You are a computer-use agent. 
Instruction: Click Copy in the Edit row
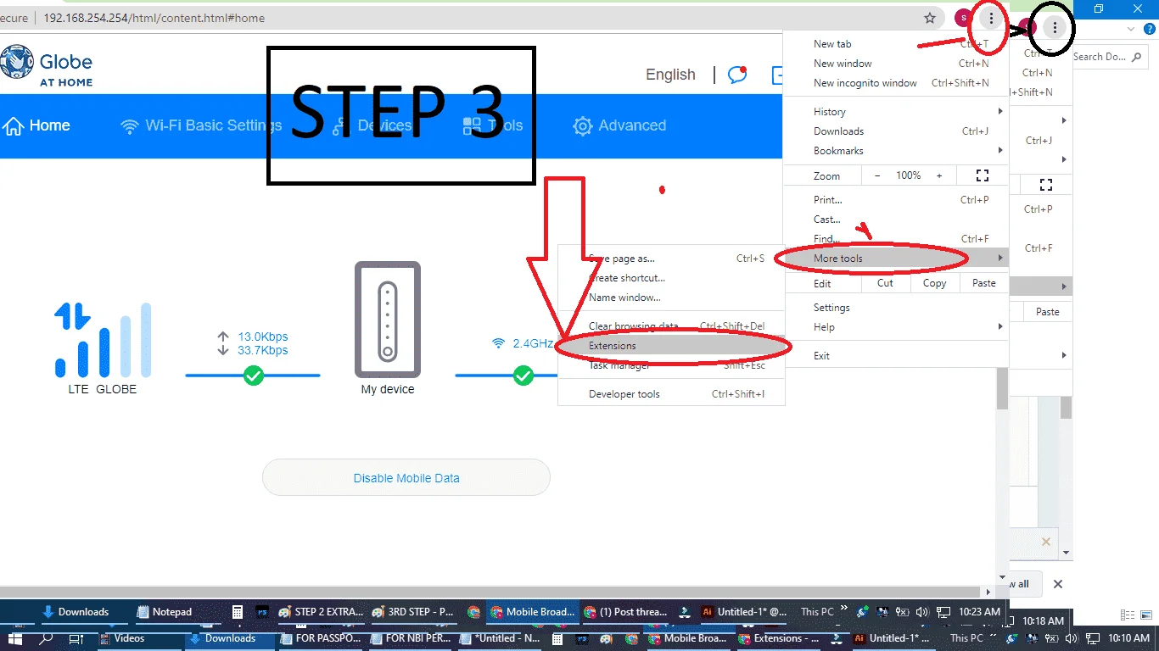[934, 283]
